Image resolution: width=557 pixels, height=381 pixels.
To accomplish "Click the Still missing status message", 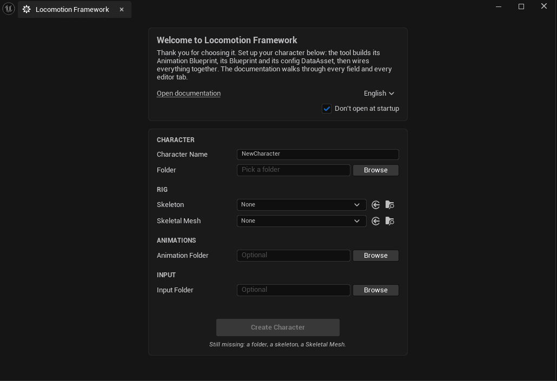I will click(277, 344).
